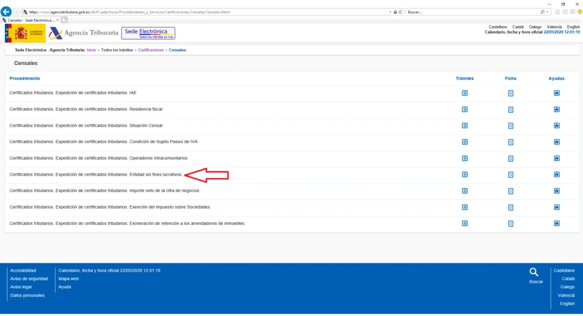
Task: Open Aviso legal link in footer
Action: point(21,287)
